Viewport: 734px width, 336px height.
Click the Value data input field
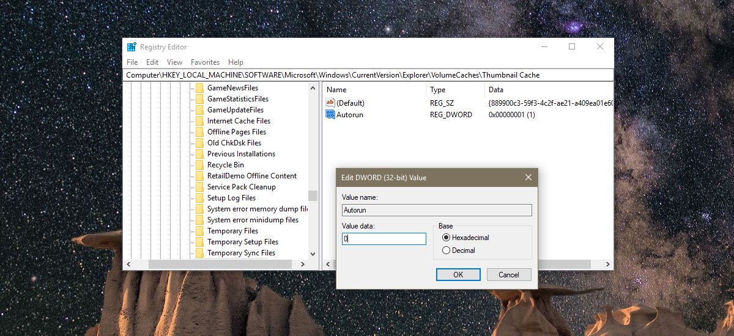[x=384, y=239]
